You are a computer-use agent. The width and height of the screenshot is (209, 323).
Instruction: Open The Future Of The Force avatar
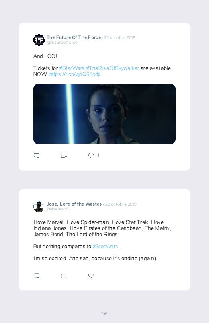(x=39, y=40)
